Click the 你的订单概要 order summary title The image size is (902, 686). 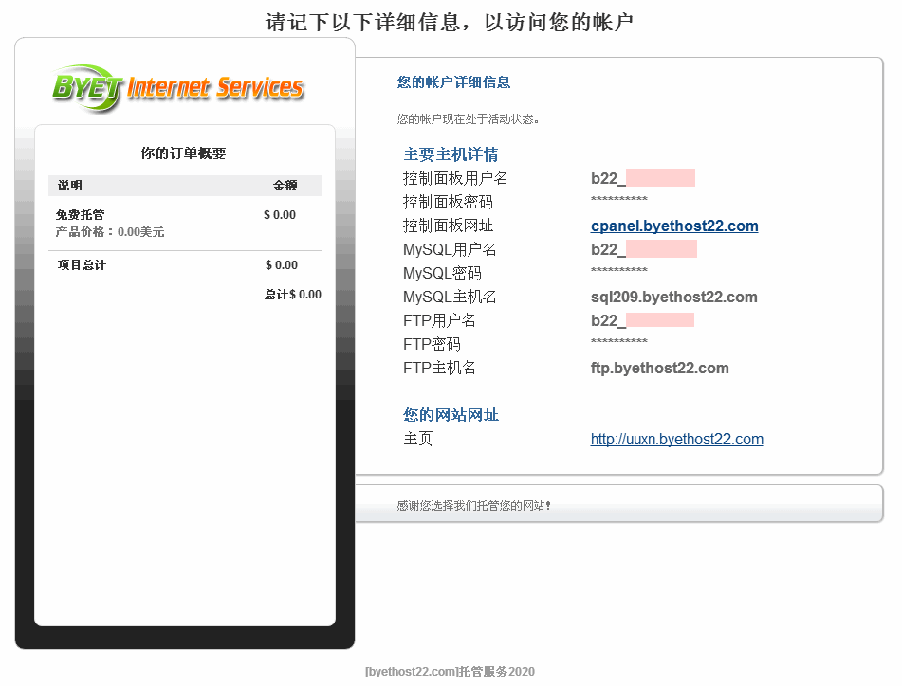click(x=183, y=153)
